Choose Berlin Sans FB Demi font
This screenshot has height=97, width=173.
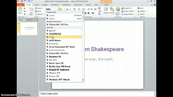coord(64,67)
